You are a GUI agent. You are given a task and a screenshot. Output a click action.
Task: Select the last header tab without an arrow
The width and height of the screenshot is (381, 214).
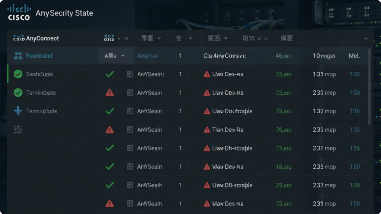tap(286, 38)
